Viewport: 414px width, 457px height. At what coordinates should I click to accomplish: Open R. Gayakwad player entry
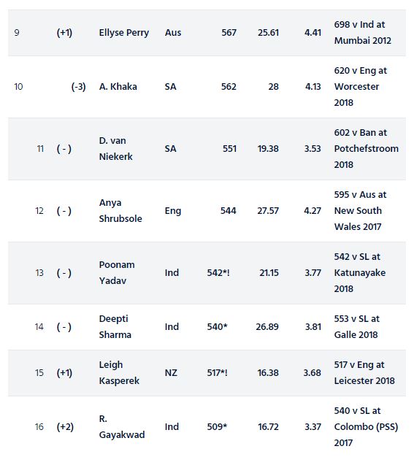click(x=122, y=426)
